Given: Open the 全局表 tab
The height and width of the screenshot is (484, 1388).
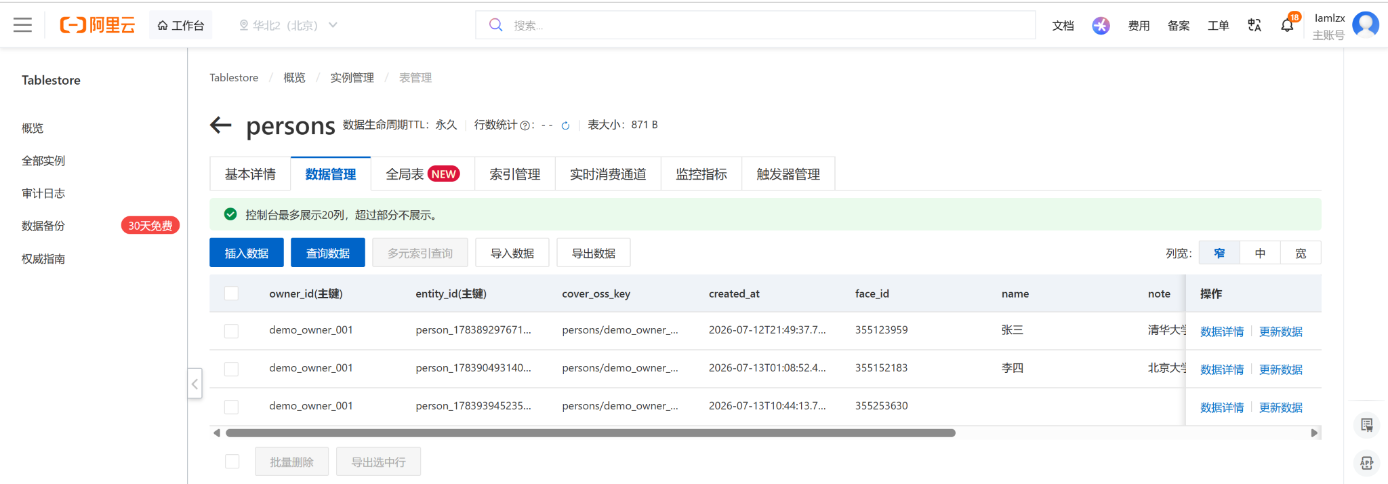Looking at the screenshot, I should (x=423, y=174).
